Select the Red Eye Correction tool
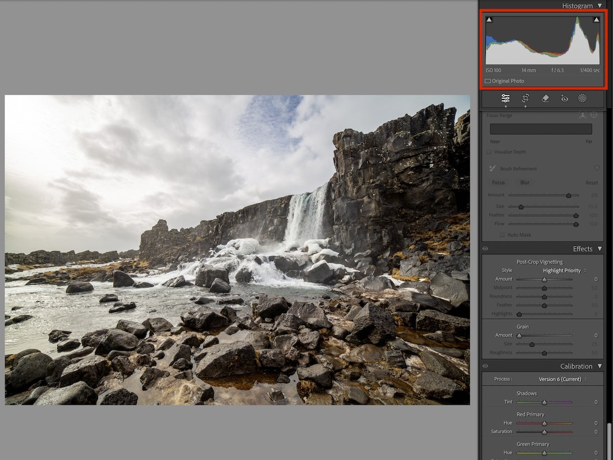 pos(564,99)
